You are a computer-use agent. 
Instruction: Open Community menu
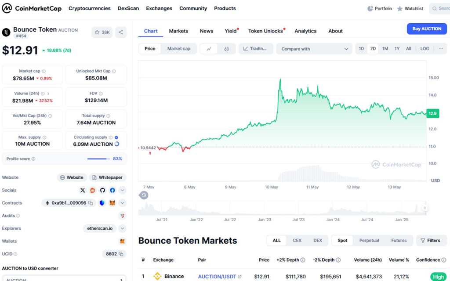(x=193, y=9)
